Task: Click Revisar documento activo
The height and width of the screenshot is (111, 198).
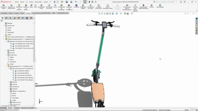Action: click(x=108, y=7)
